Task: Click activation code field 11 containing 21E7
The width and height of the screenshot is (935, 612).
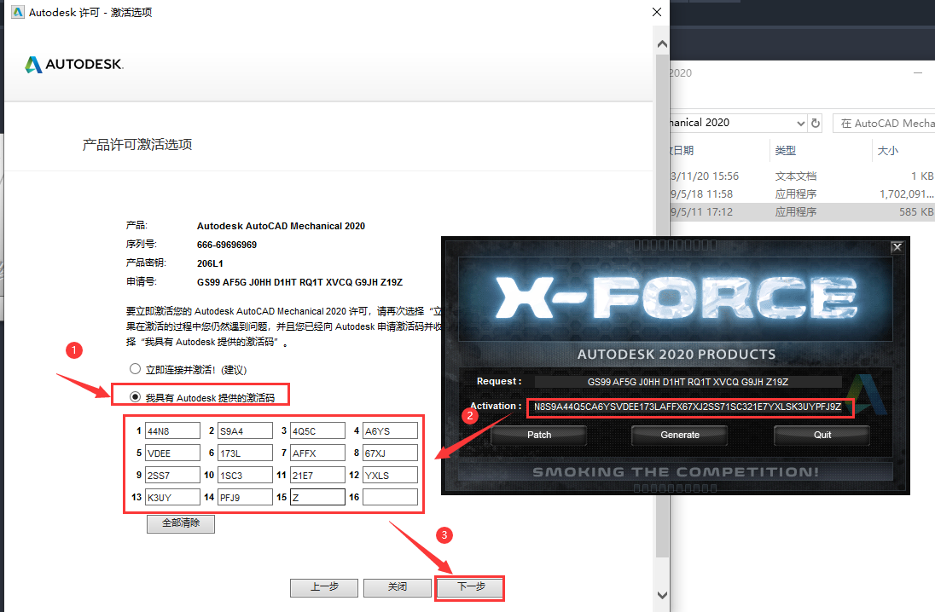Action: (317, 475)
